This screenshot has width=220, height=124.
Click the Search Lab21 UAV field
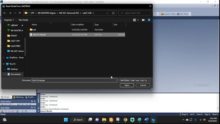(135, 13)
